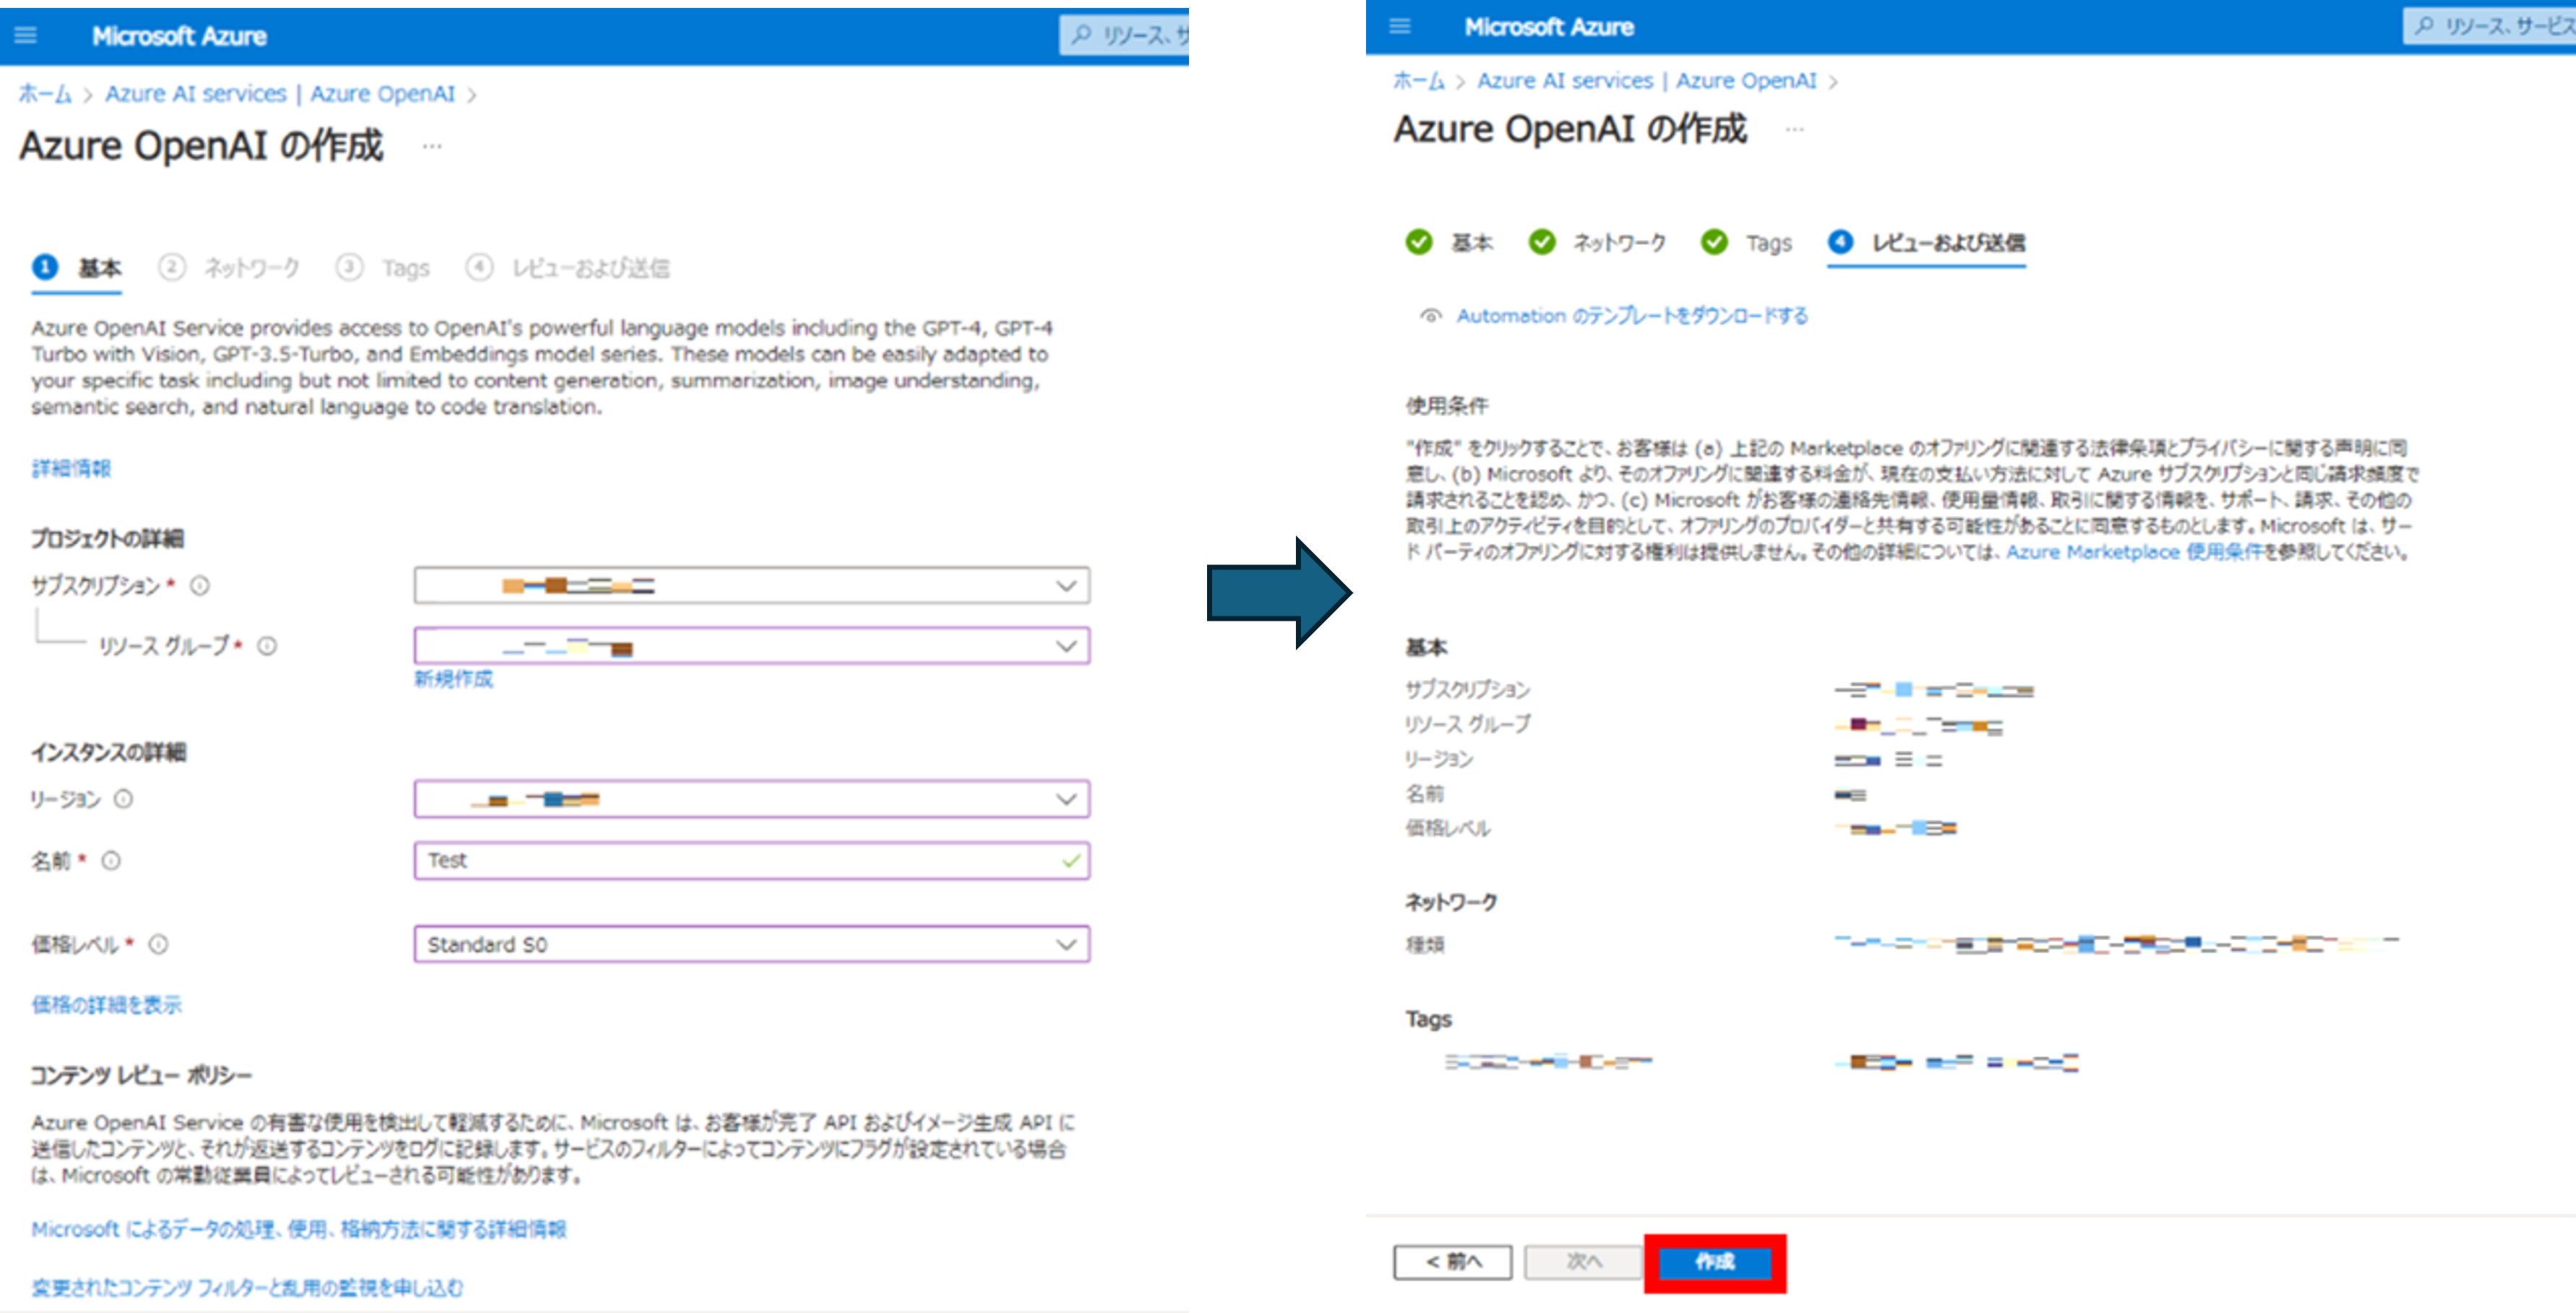Image resolution: width=2576 pixels, height=1313 pixels.
Task: Open the 価格レベル Standard S0 dropdown
Action: point(752,944)
